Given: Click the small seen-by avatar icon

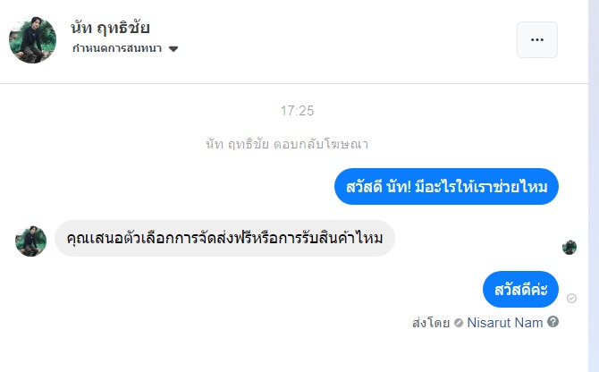Looking at the screenshot, I should [569, 247].
